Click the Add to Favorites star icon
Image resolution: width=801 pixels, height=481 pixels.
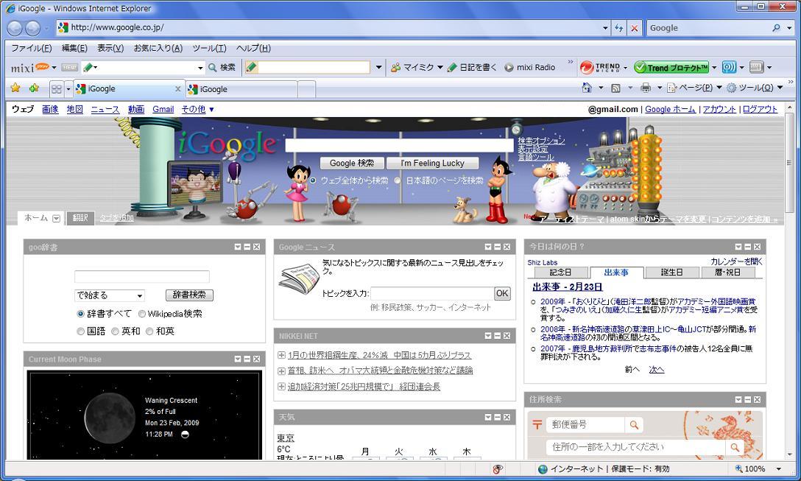pyautogui.click(x=34, y=88)
